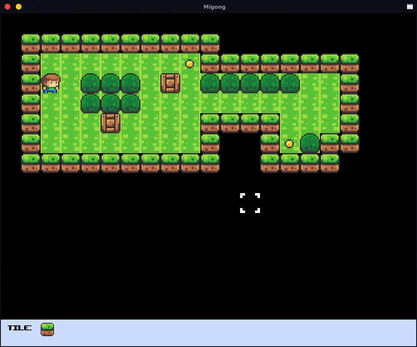Pick the gold coin next to the lone bush

[x=289, y=144]
